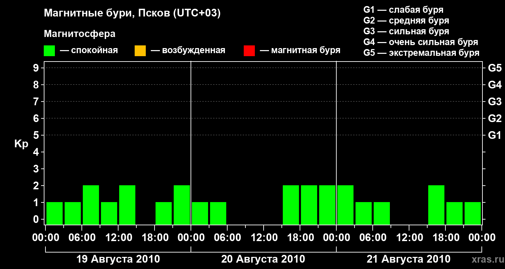505x269 pixels.
Task: Click the 'Kp' axis label
Action: 21,144
